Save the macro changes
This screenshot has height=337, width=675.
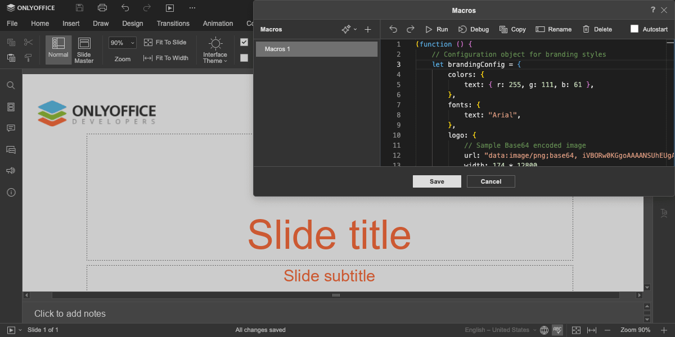[x=437, y=181]
